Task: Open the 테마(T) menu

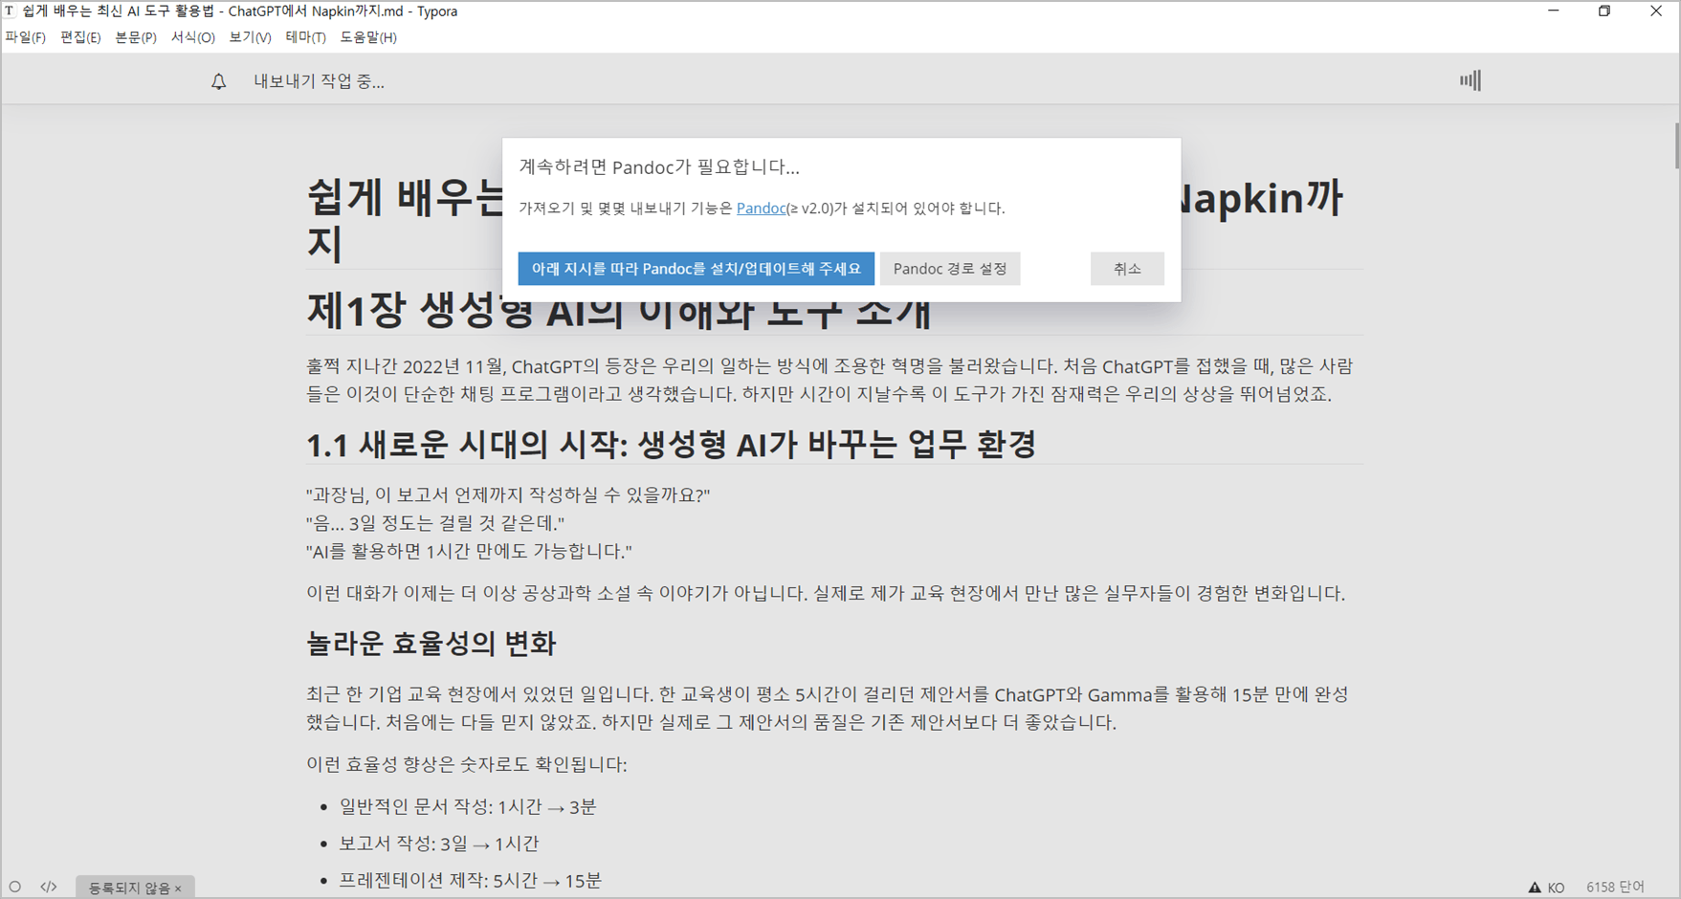Action: (305, 37)
